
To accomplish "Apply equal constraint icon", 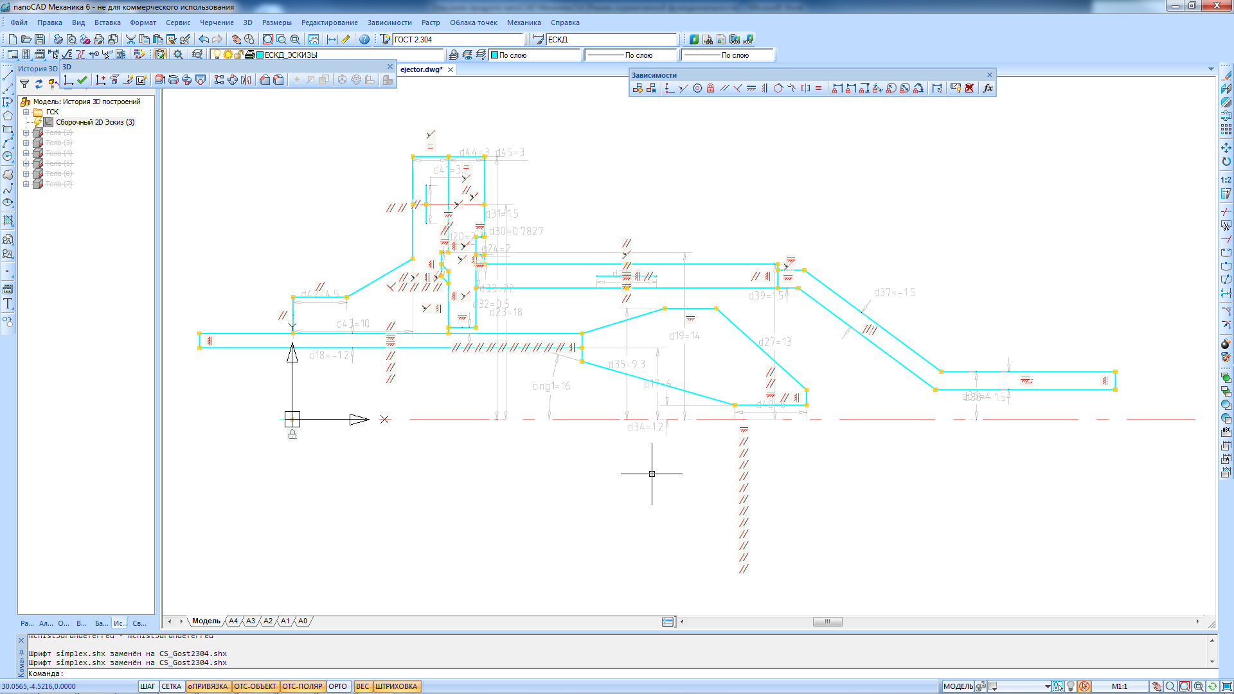I will pyautogui.click(x=819, y=89).
